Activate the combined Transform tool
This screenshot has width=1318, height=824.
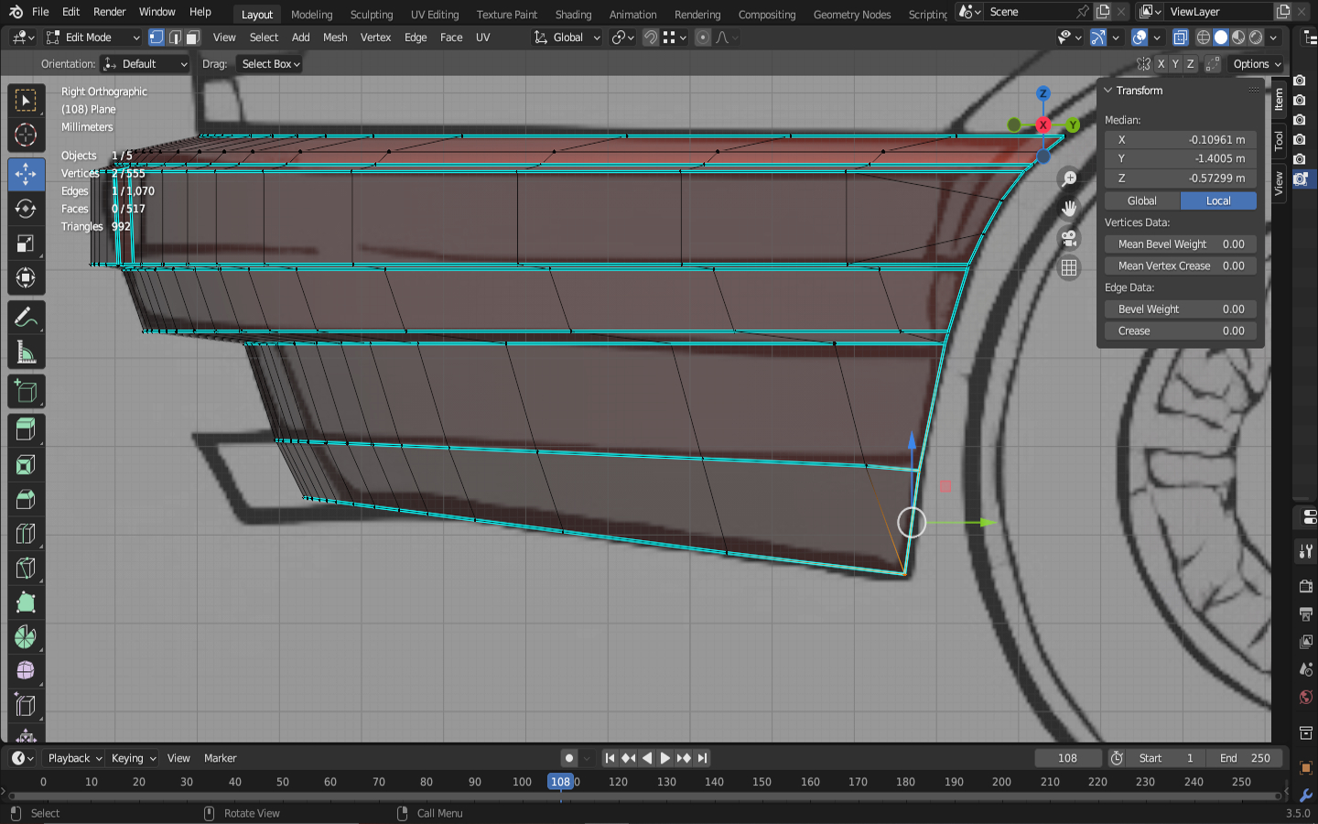(26, 278)
